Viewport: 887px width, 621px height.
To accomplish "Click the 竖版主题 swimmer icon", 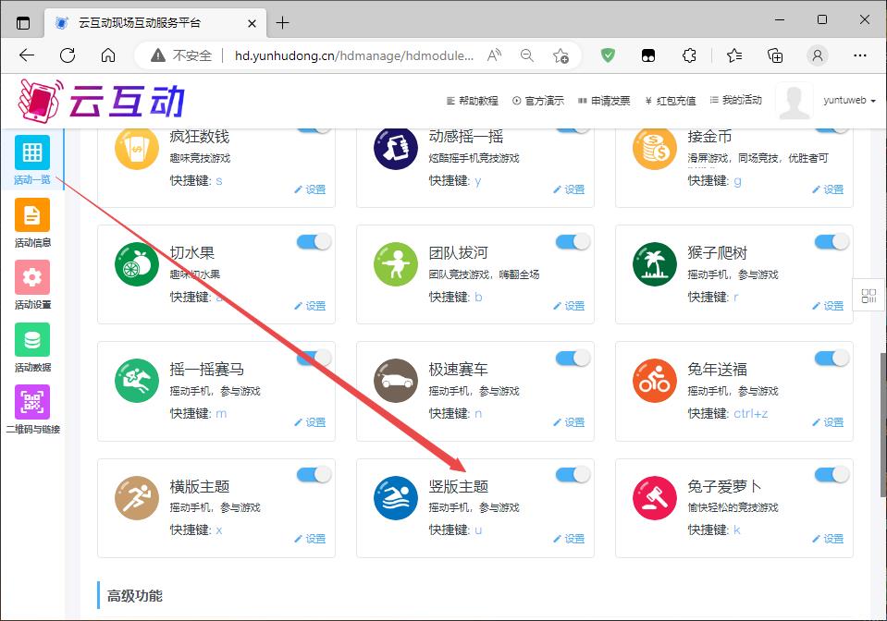I will click(396, 498).
